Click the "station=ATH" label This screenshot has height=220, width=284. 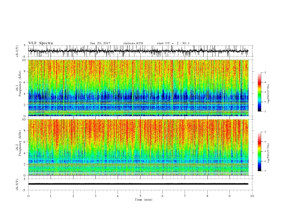tap(133, 43)
